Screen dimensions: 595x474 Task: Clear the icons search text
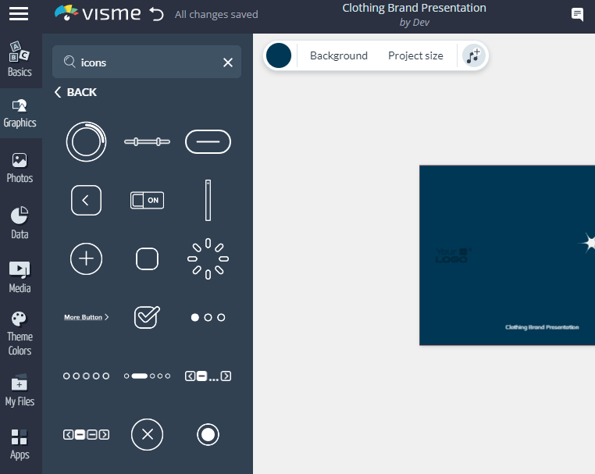click(x=228, y=62)
